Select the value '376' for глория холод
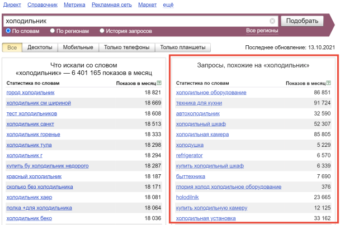Image resolution: width=340 pixels, height=225 pixels. point(326,186)
